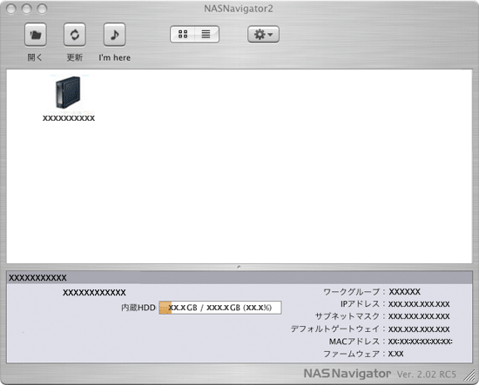The width and height of the screenshot is (479, 385).
Task: Click the internal HDD usage bar
Action: point(220,308)
